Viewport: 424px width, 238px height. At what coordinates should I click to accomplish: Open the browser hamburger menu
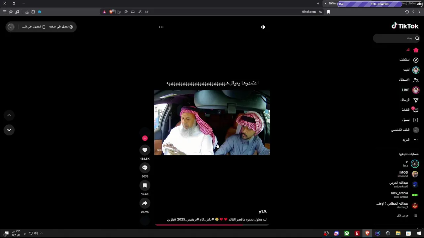pos(4,12)
